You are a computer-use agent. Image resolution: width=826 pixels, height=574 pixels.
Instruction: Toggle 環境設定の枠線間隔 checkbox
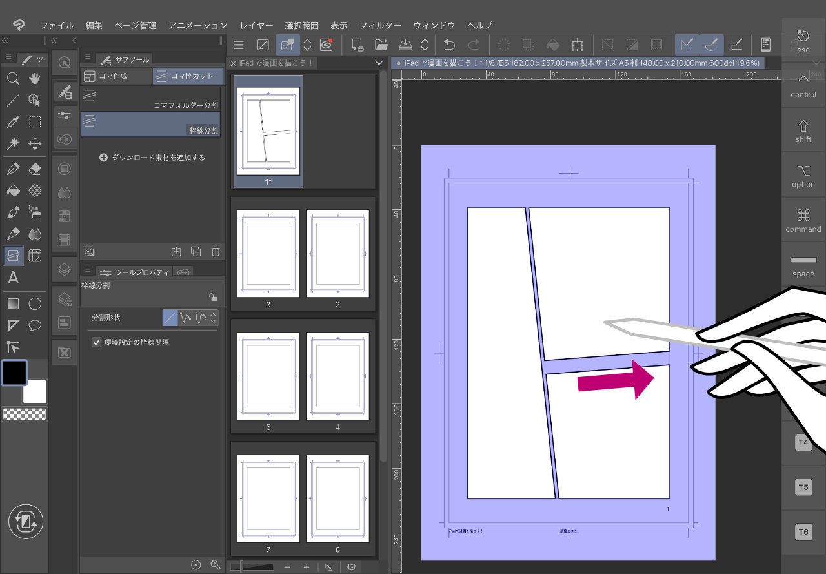(97, 342)
